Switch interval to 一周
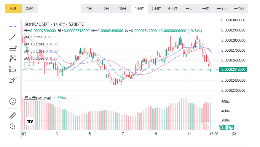The height and width of the screenshot is (147, 260). click(206, 9)
